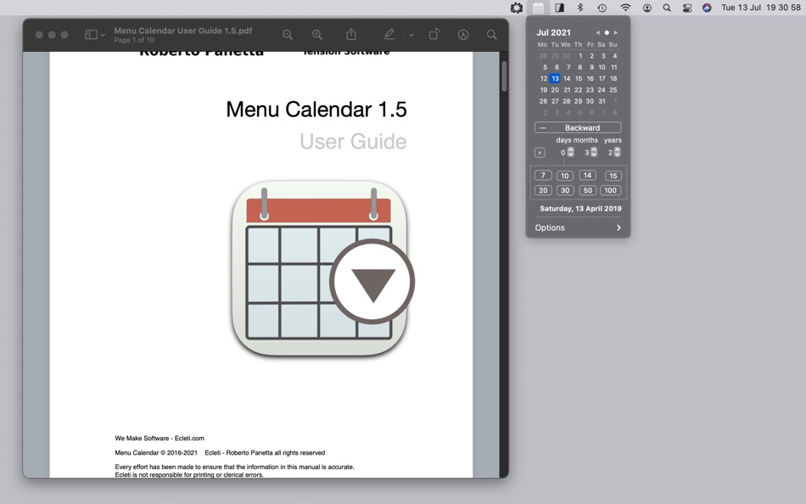806x504 pixels.
Task: Show the markup toolbar circle icon
Action: pos(463,35)
